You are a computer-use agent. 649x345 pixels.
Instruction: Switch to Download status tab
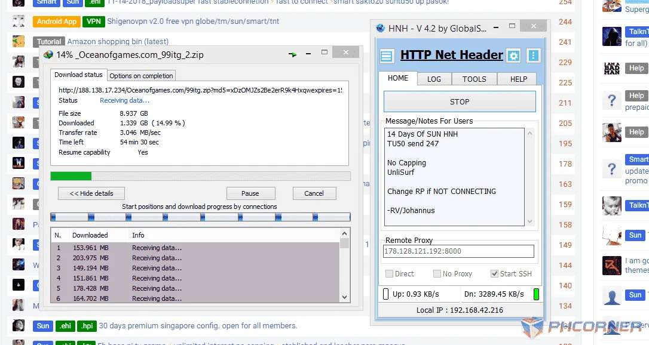(78, 75)
